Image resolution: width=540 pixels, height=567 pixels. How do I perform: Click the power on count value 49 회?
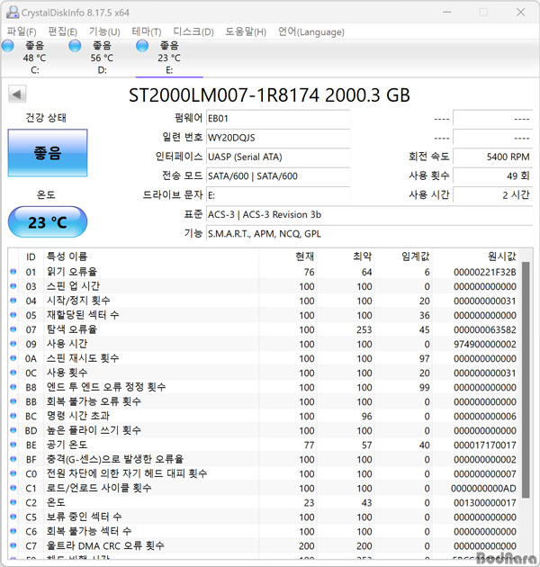tap(493, 176)
